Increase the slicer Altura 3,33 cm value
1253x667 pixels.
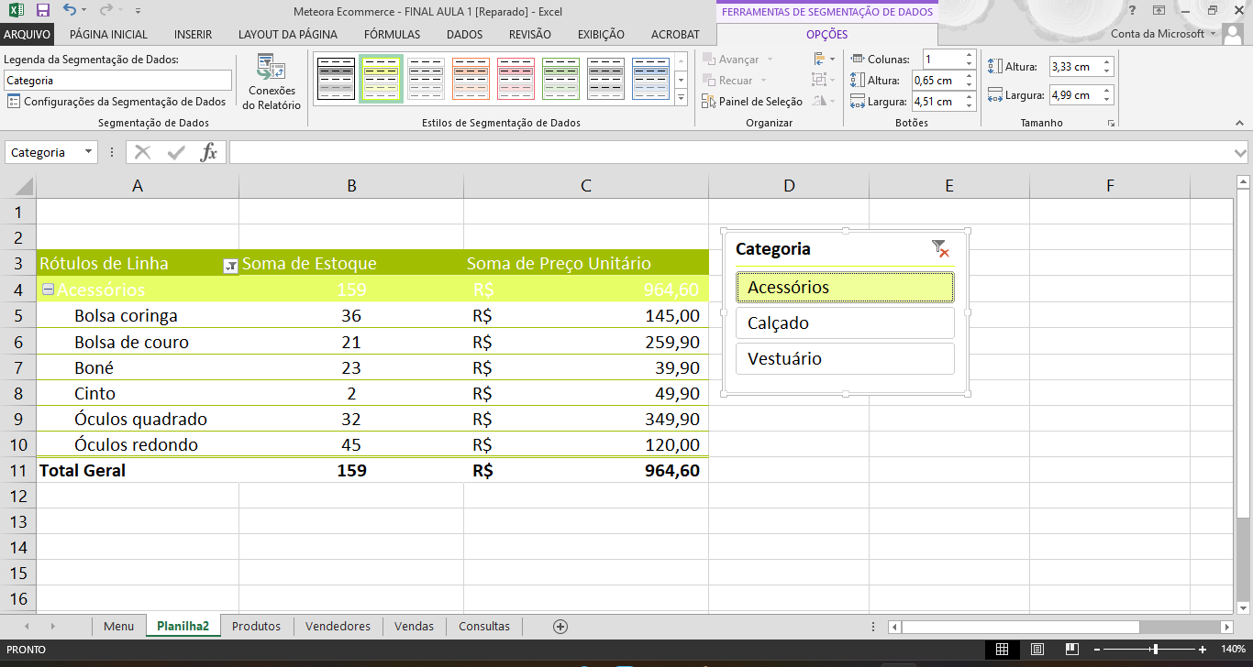tap(1107, 62)
